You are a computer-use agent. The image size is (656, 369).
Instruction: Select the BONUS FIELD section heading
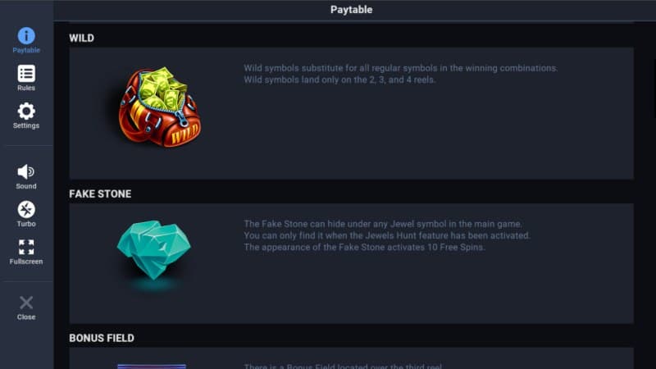pyautogui.click(x=102, y=338)
